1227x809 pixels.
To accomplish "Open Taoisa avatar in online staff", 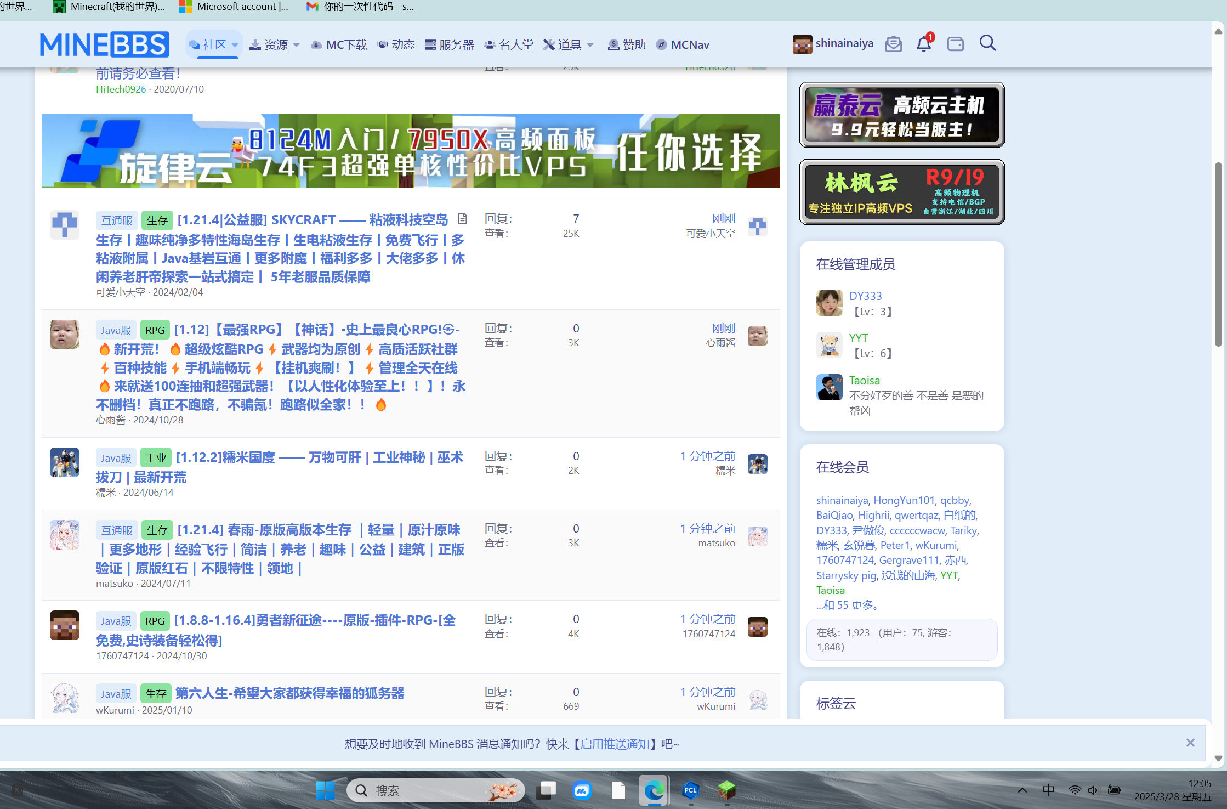I will [829, 387].
